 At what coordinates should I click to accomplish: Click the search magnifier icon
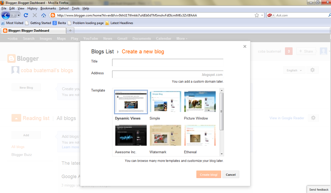(329, 15)
